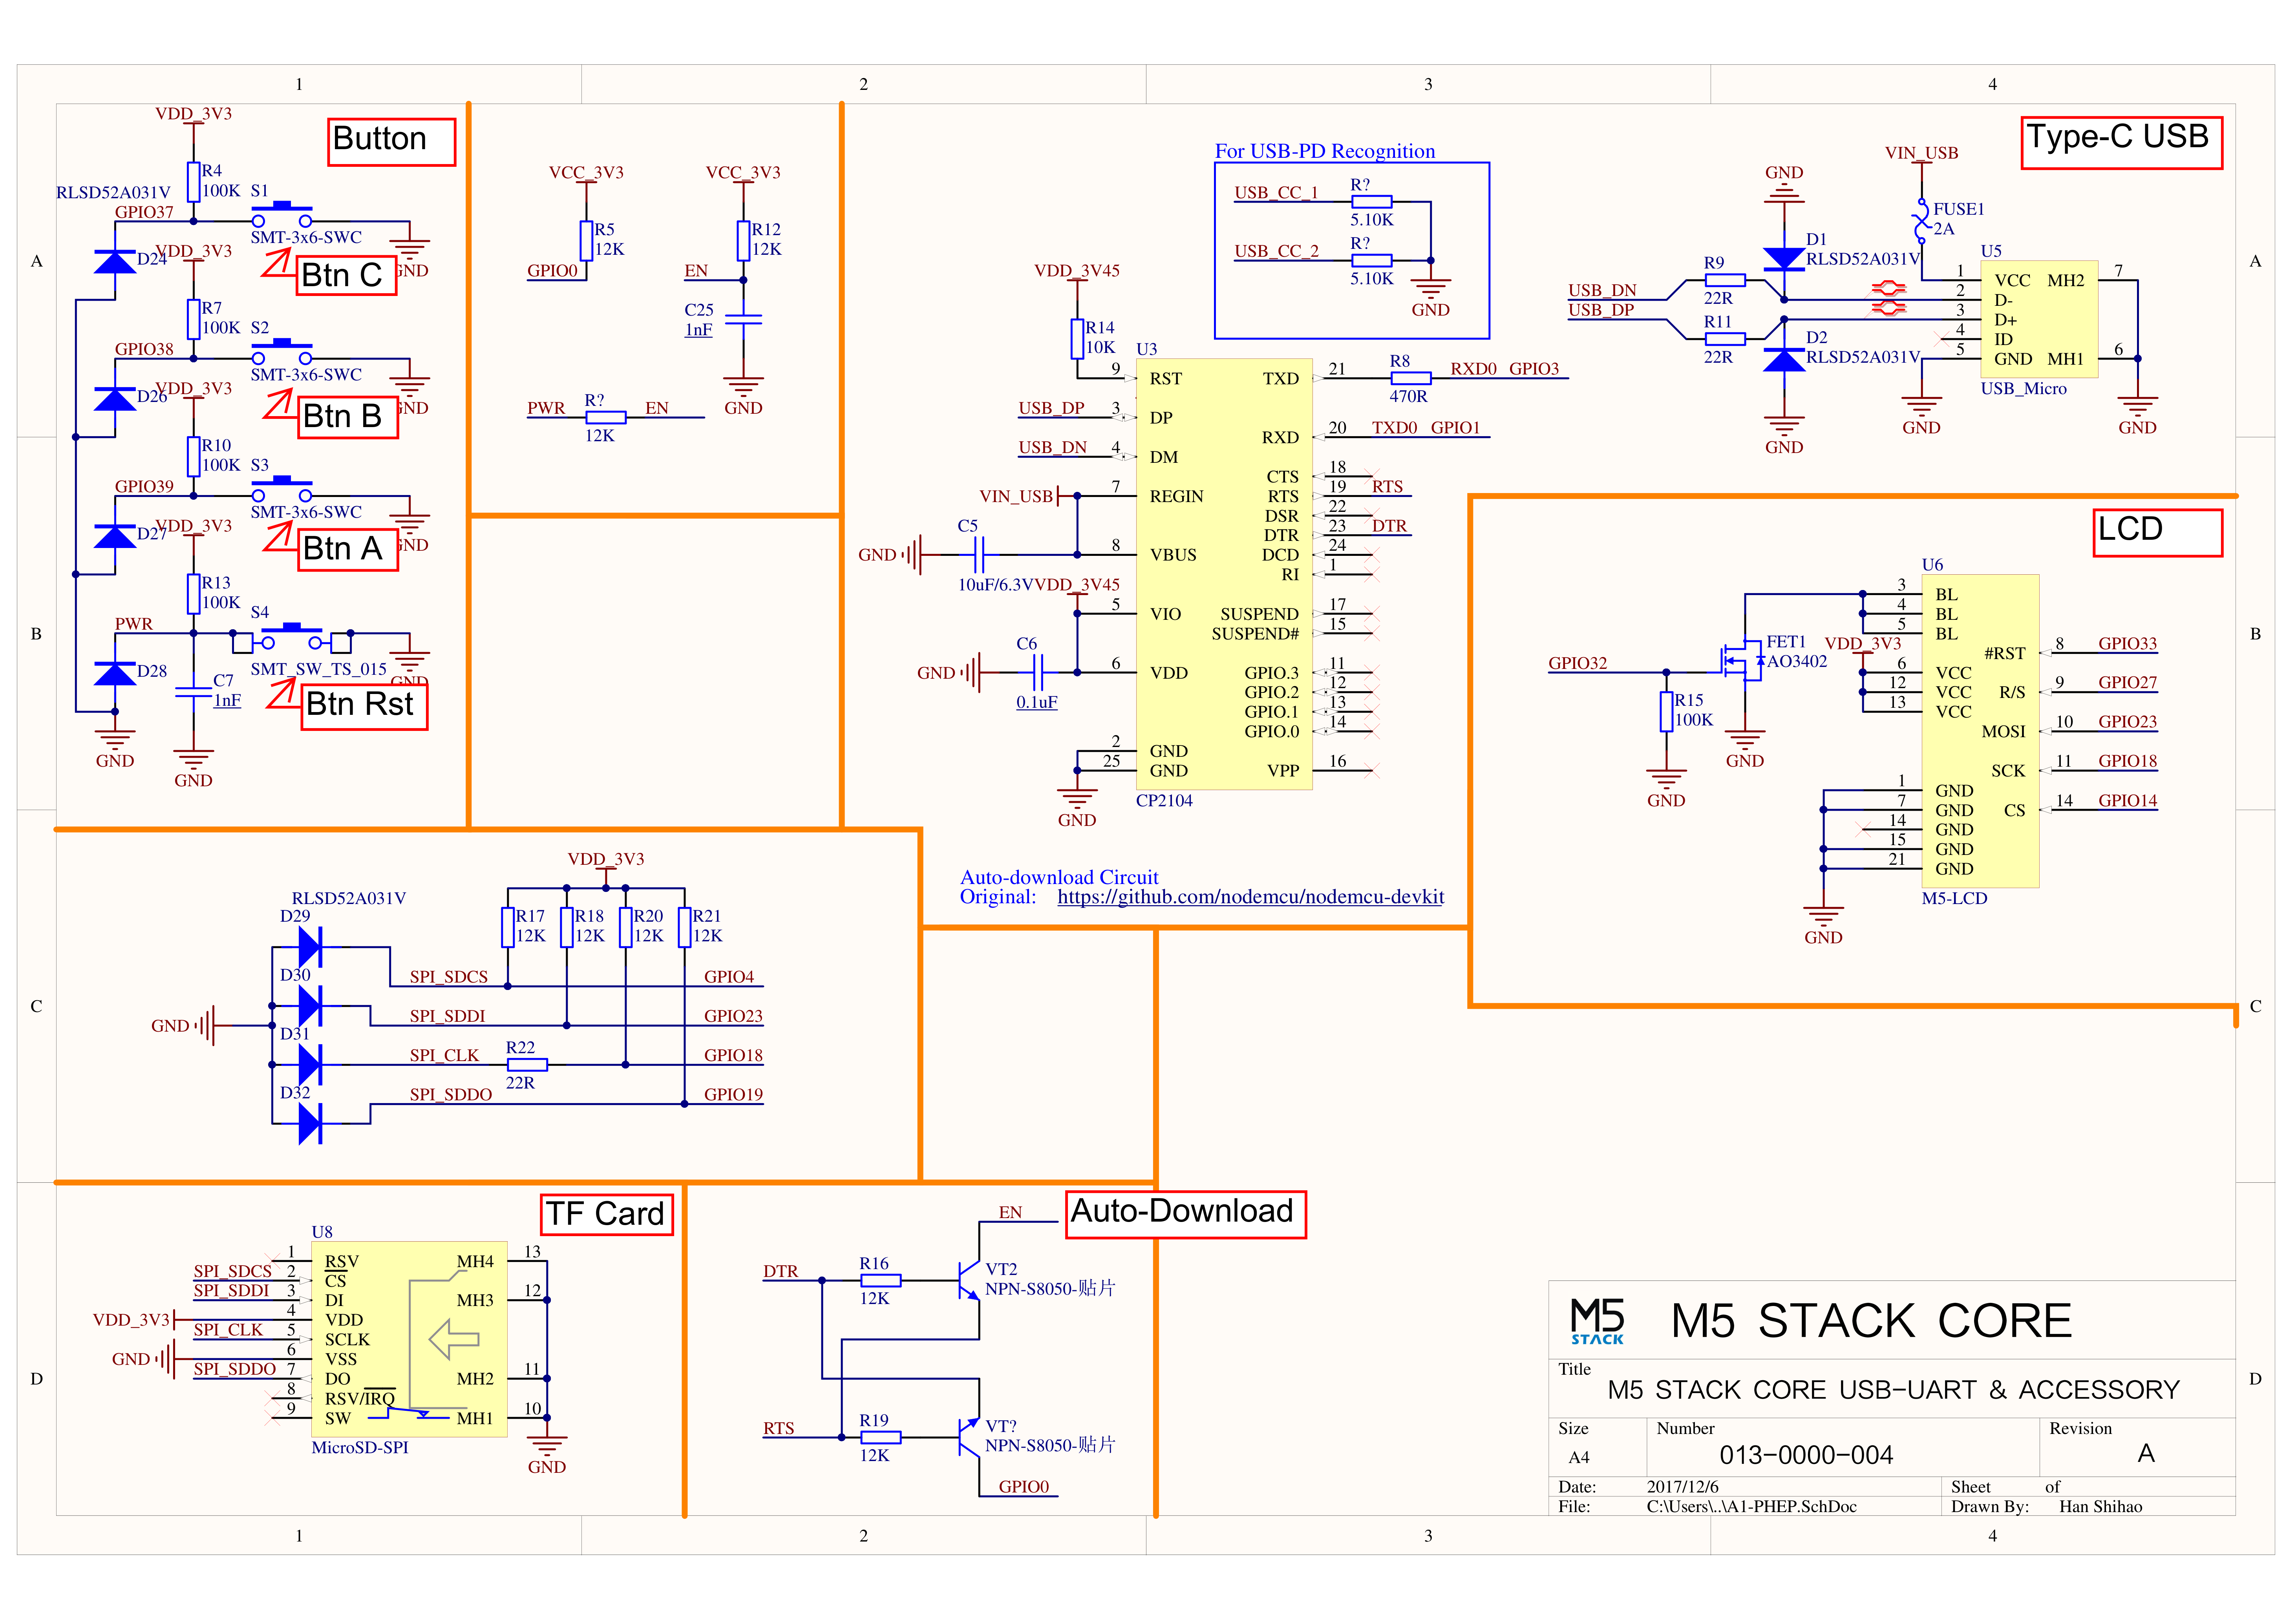Click title "M5 STACK CORE USB-UART & ACCESSORY"
Image resolution: width=2296 pixels, height=1622 pixels.
tap(1893, 1390)
